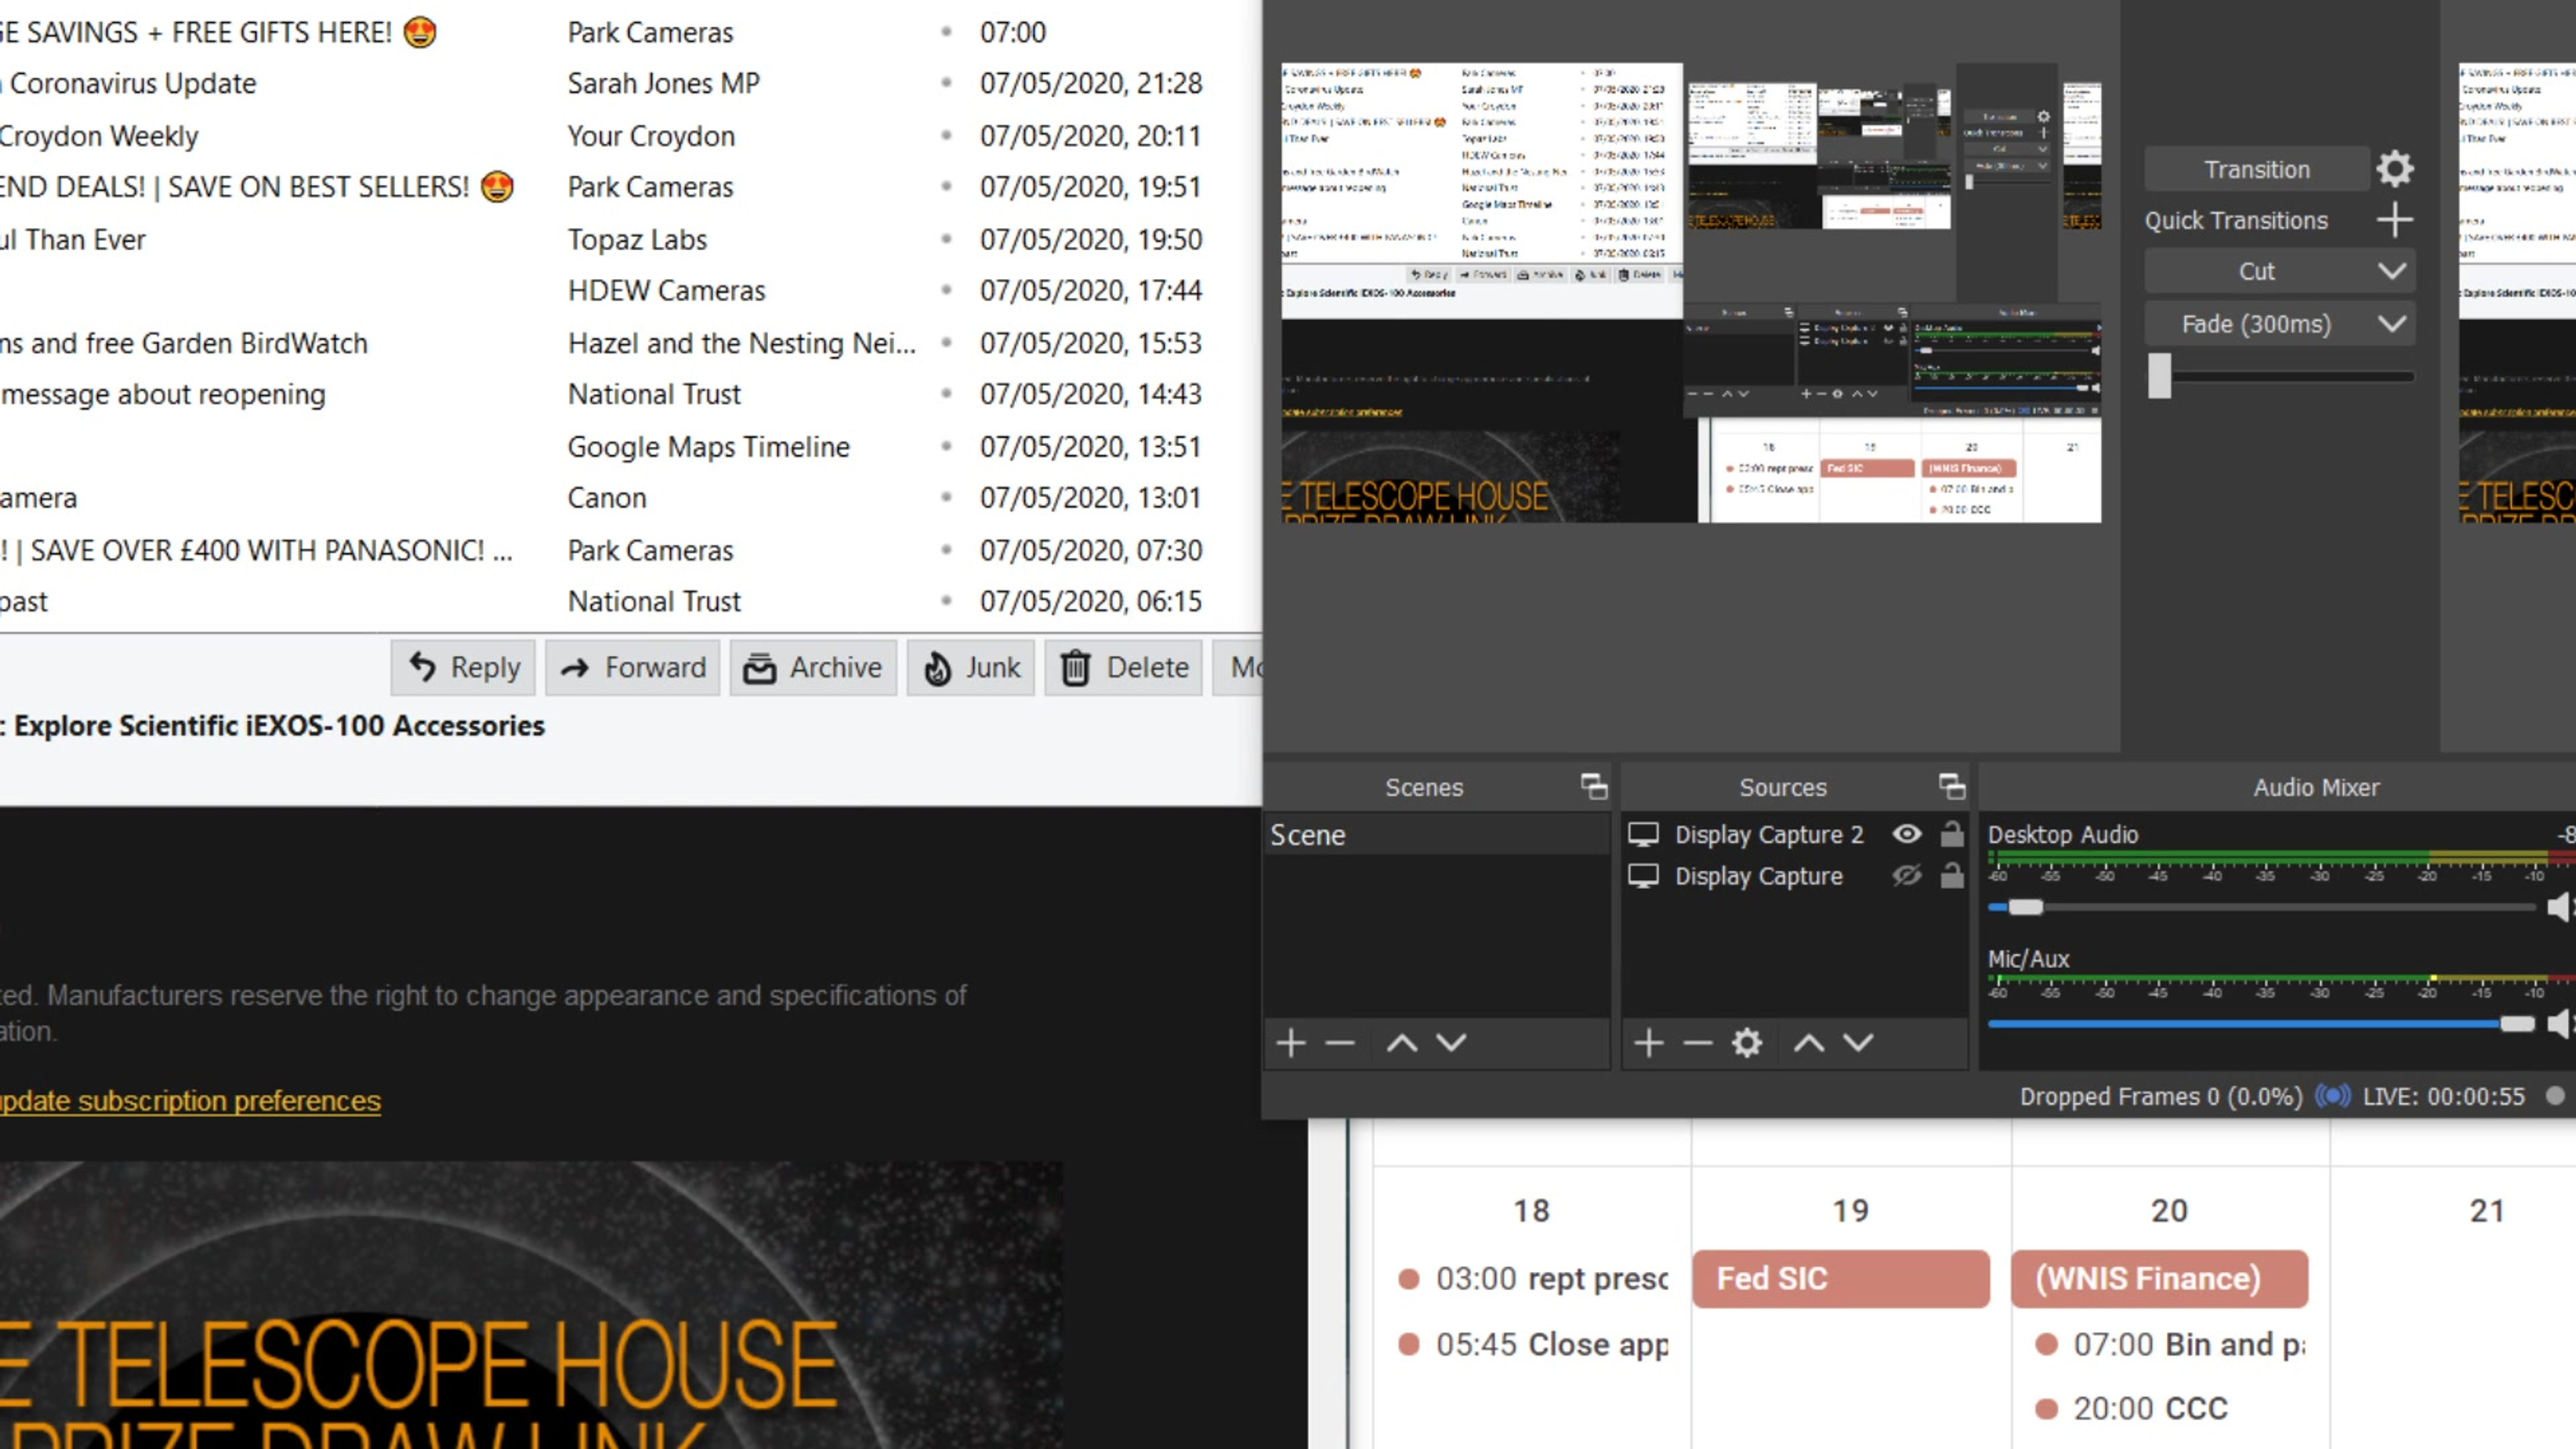The image size is (2576, 1449).
Task: Add a new source with plus icon
Action: pyautogui.click(x=1649, y=1043)
